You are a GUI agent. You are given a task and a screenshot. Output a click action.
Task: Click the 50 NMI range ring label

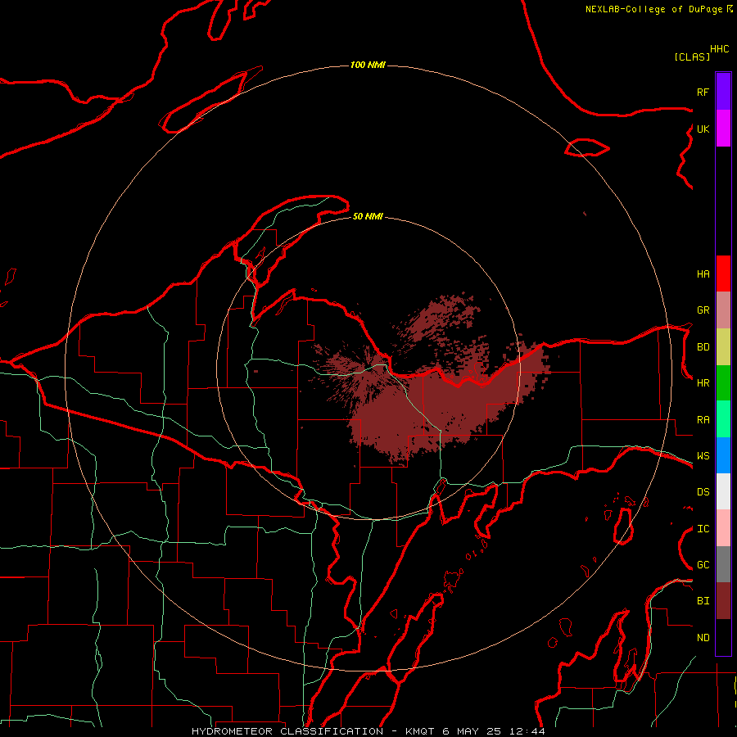click(368, 216)
